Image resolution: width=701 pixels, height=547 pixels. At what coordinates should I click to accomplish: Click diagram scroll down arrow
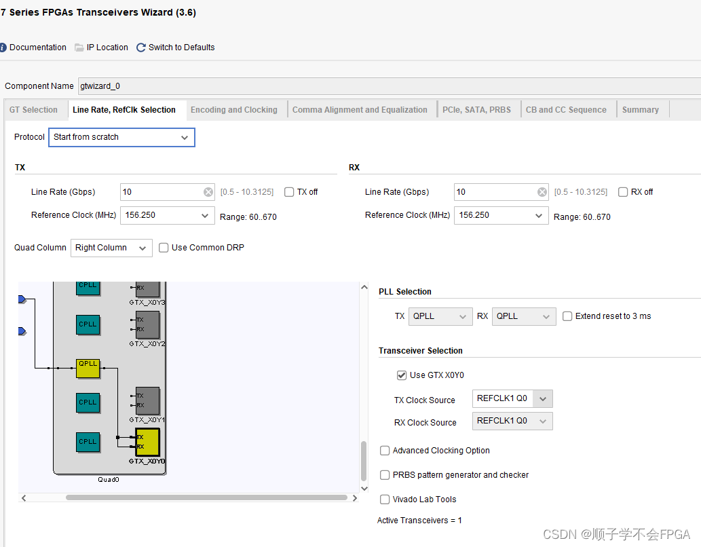364,489
